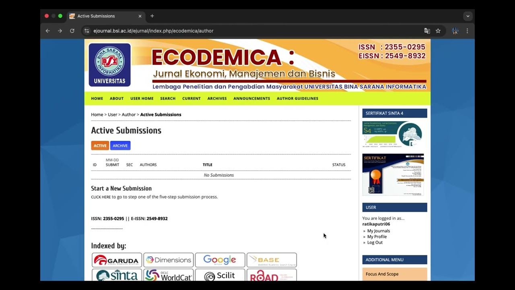Open the Dimensions index logo

[x=168, y=260]
